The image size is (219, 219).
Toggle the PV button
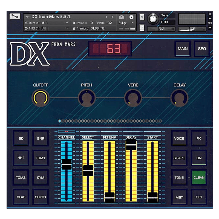210,28
